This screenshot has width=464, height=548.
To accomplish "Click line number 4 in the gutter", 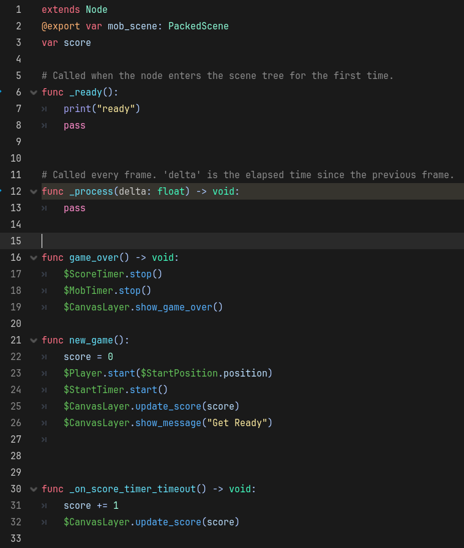I will pos(18,59).
